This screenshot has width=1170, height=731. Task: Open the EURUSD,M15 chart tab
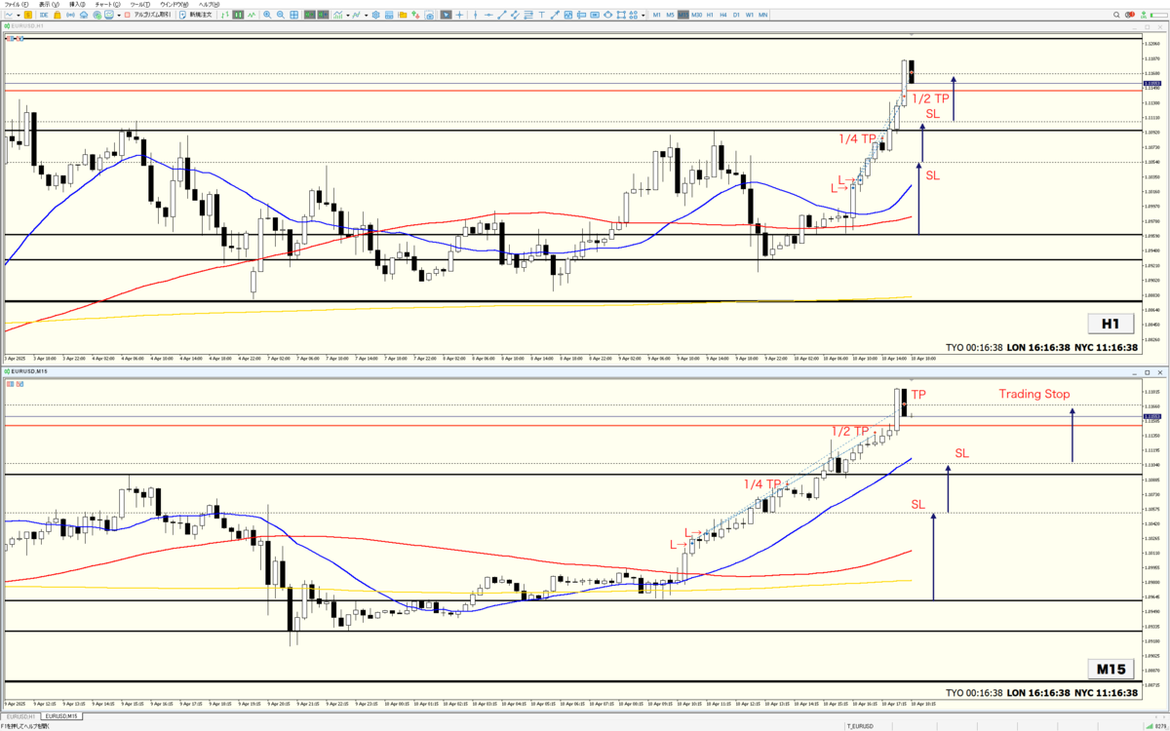(63, 716)
